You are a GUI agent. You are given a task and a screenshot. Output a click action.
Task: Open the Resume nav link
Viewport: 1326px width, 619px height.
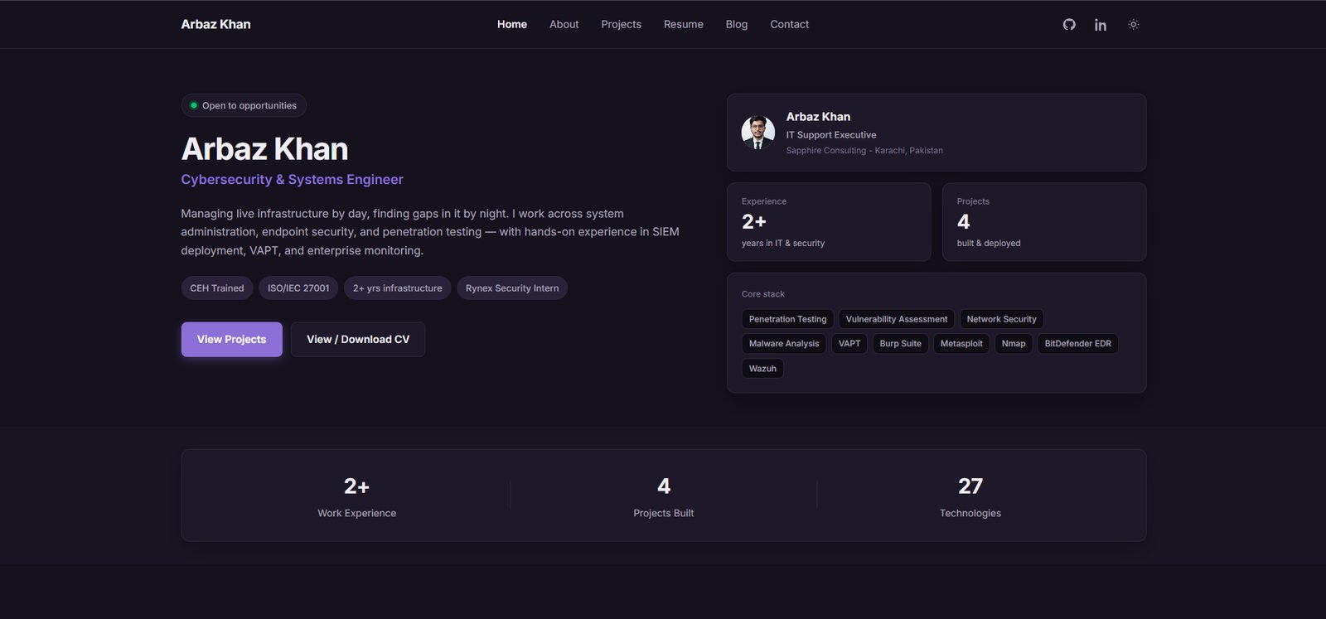(684, 24)
